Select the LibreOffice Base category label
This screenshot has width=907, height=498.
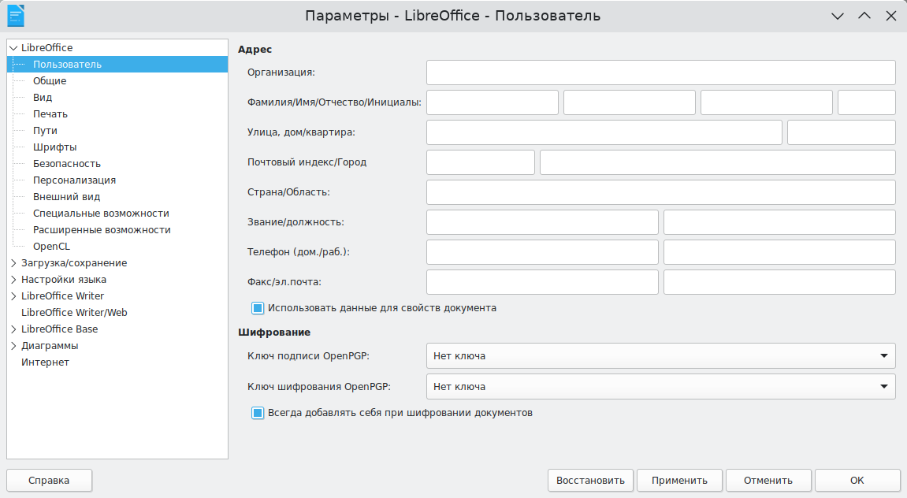coord(60,329)
